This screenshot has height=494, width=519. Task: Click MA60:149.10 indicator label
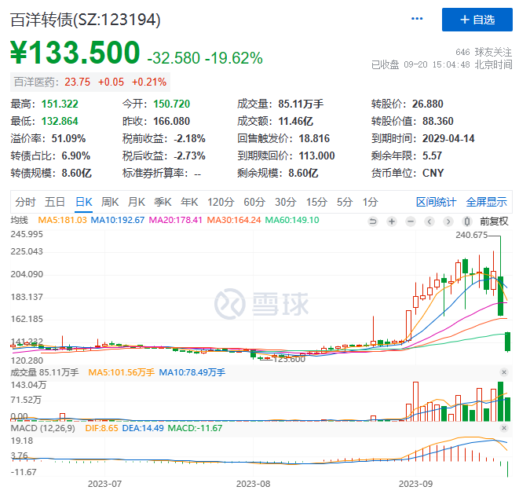(x=292, y=220)
